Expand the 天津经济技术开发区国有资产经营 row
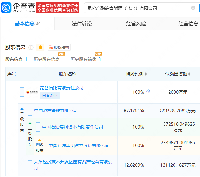The height and width of the screenshot is (177, 200). click(30, 165)
